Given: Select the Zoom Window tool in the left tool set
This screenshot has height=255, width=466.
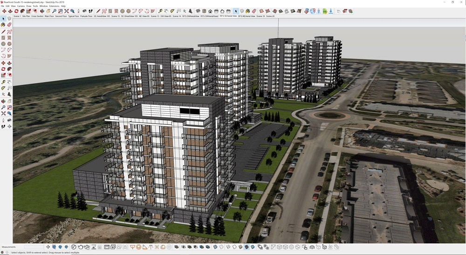Looking at the screenshot, I should pos(9,106).
